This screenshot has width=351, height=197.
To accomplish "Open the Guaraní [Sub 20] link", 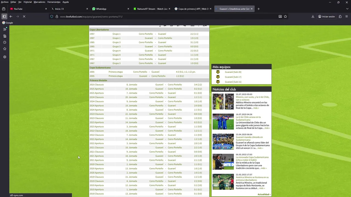I will [x=233, y=72].
